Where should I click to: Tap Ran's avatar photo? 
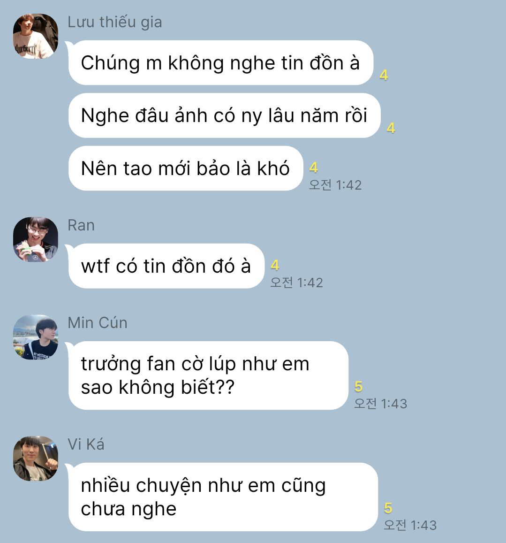click(x=36, y=239)
